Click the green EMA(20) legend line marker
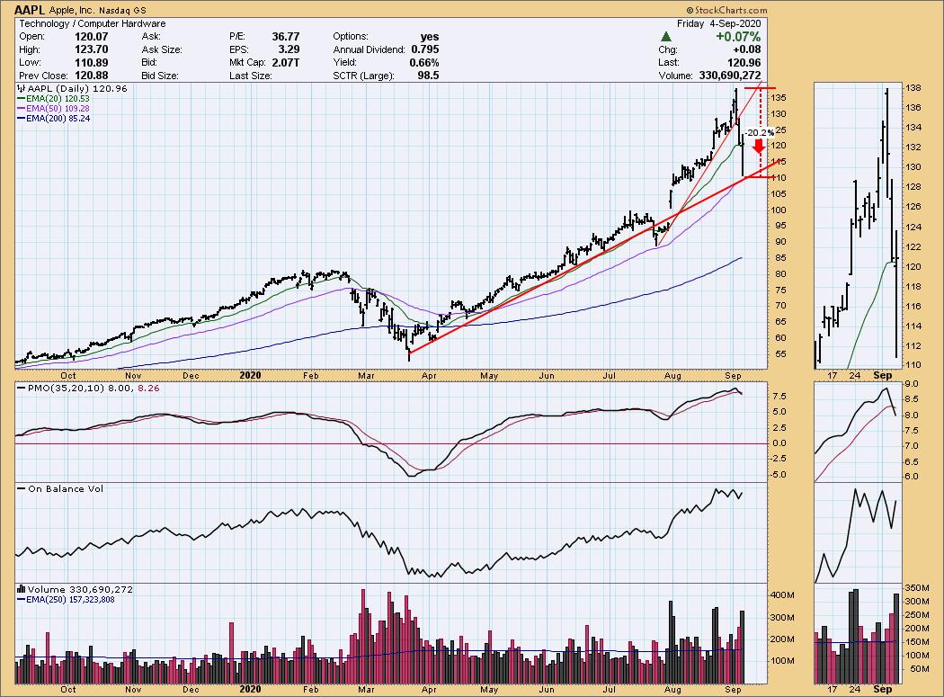944x697 pixels. (21, 98)
